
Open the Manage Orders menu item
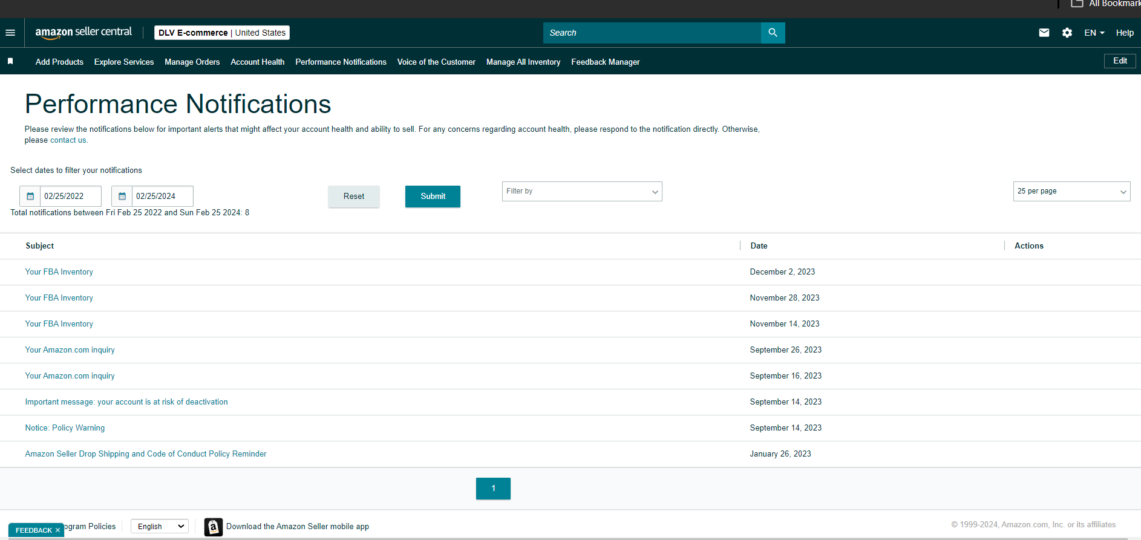[x=192, y=62]
